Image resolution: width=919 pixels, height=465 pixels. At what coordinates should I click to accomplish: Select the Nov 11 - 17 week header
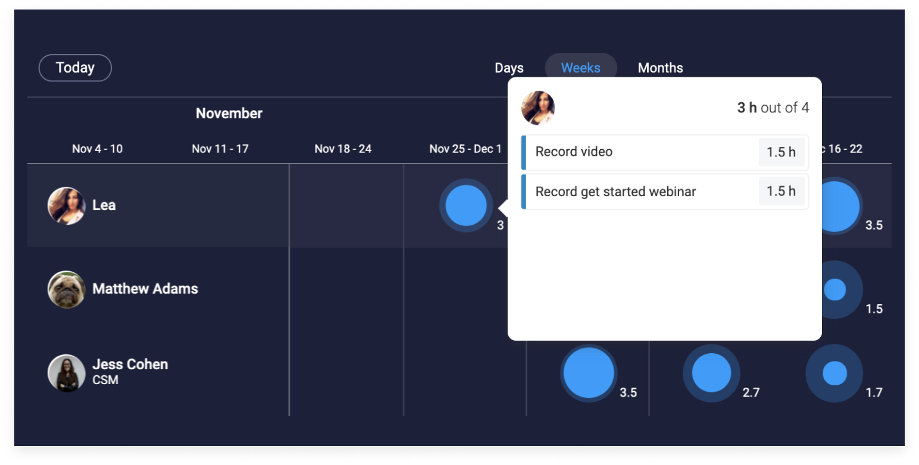[220, 149]
